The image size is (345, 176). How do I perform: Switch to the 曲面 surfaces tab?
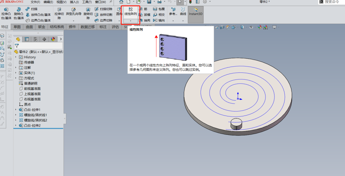pos(29,27)
